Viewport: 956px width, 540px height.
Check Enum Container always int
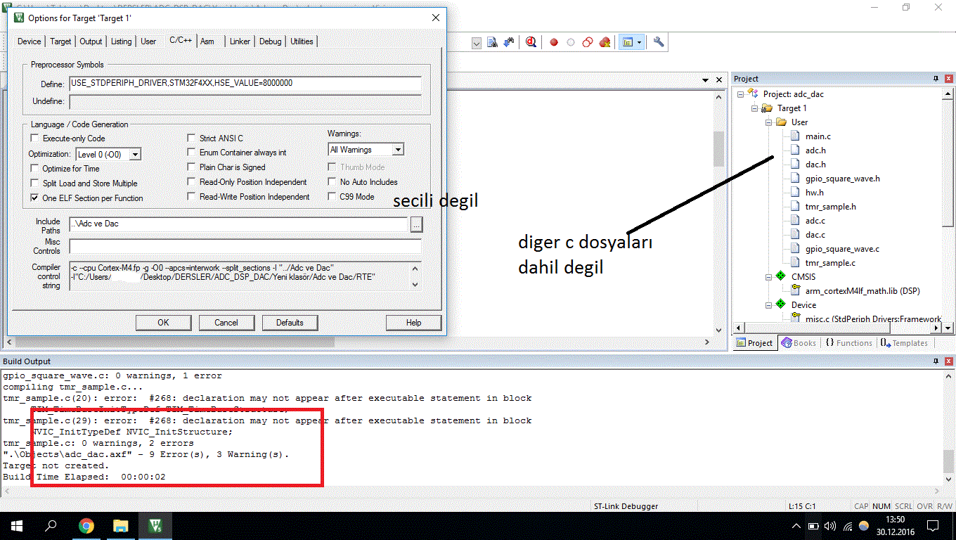click(192, 153)
